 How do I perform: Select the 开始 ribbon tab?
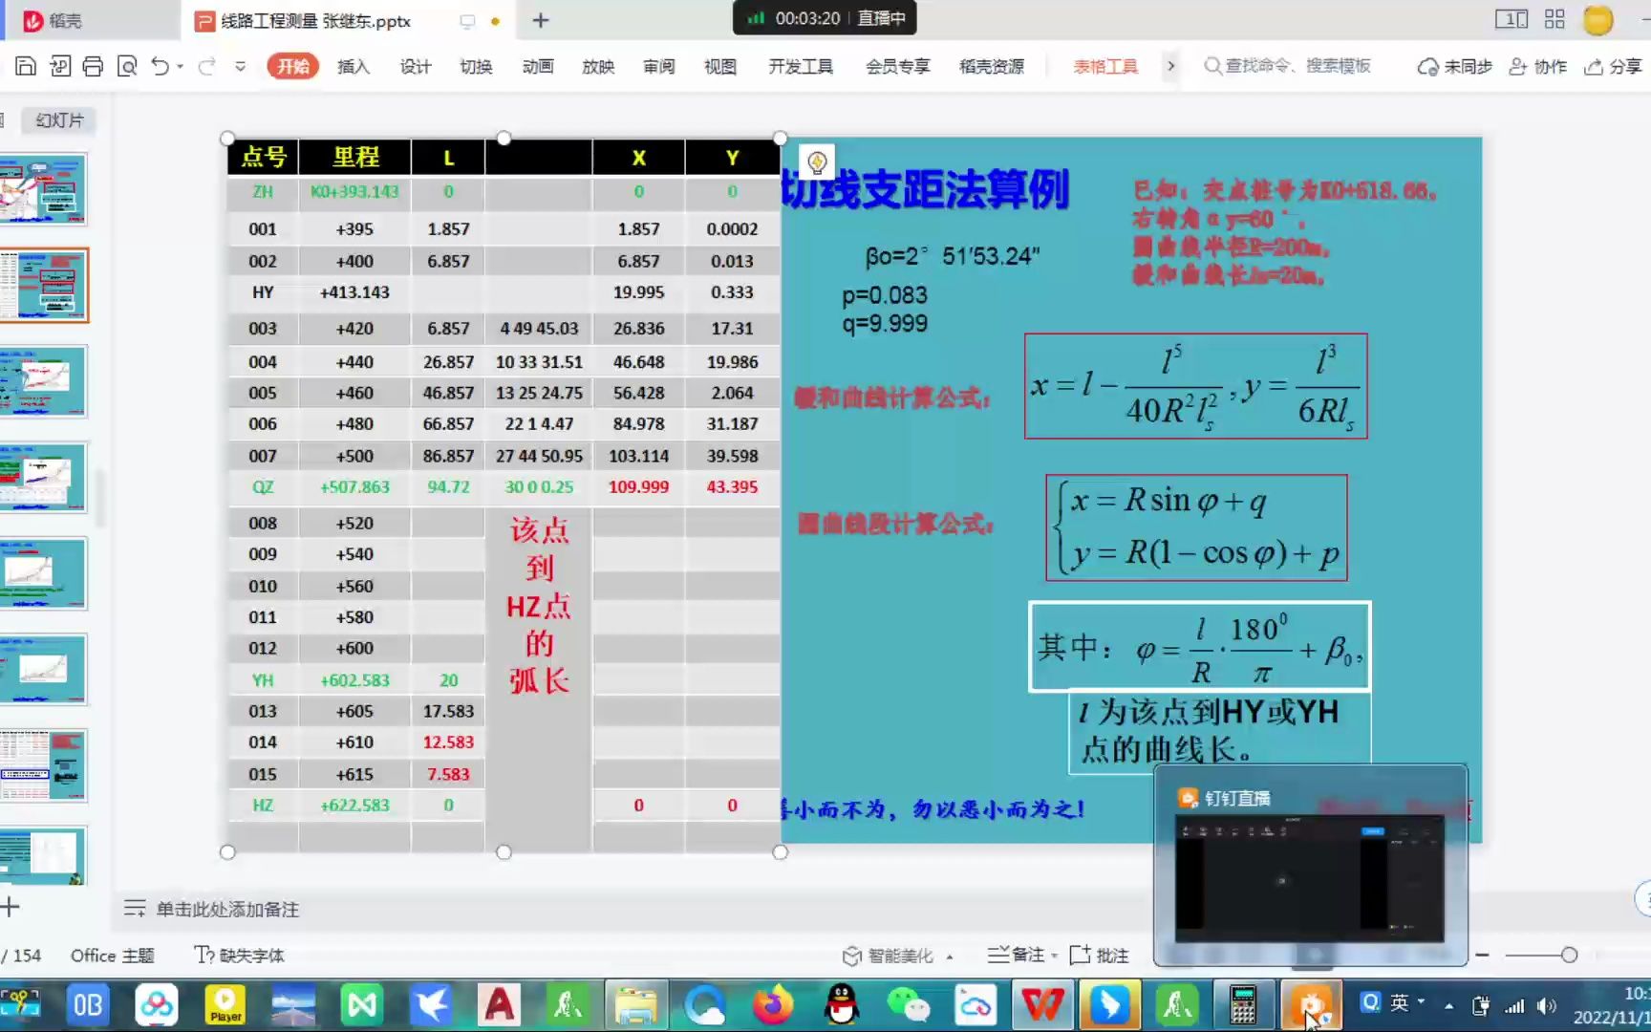point(292,66)
